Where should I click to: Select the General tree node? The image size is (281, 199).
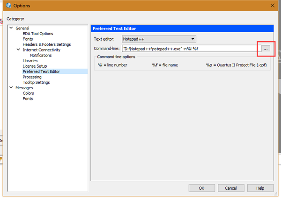point(22,28)
